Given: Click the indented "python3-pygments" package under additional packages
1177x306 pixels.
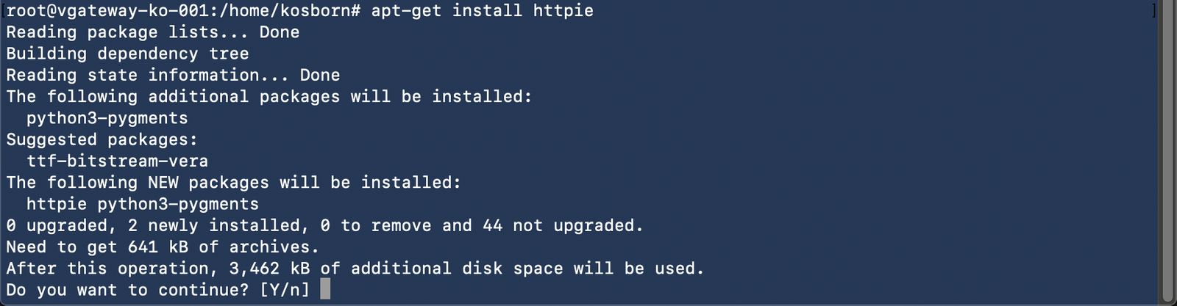Looking at the screenshot, I should tap(107, 118).
